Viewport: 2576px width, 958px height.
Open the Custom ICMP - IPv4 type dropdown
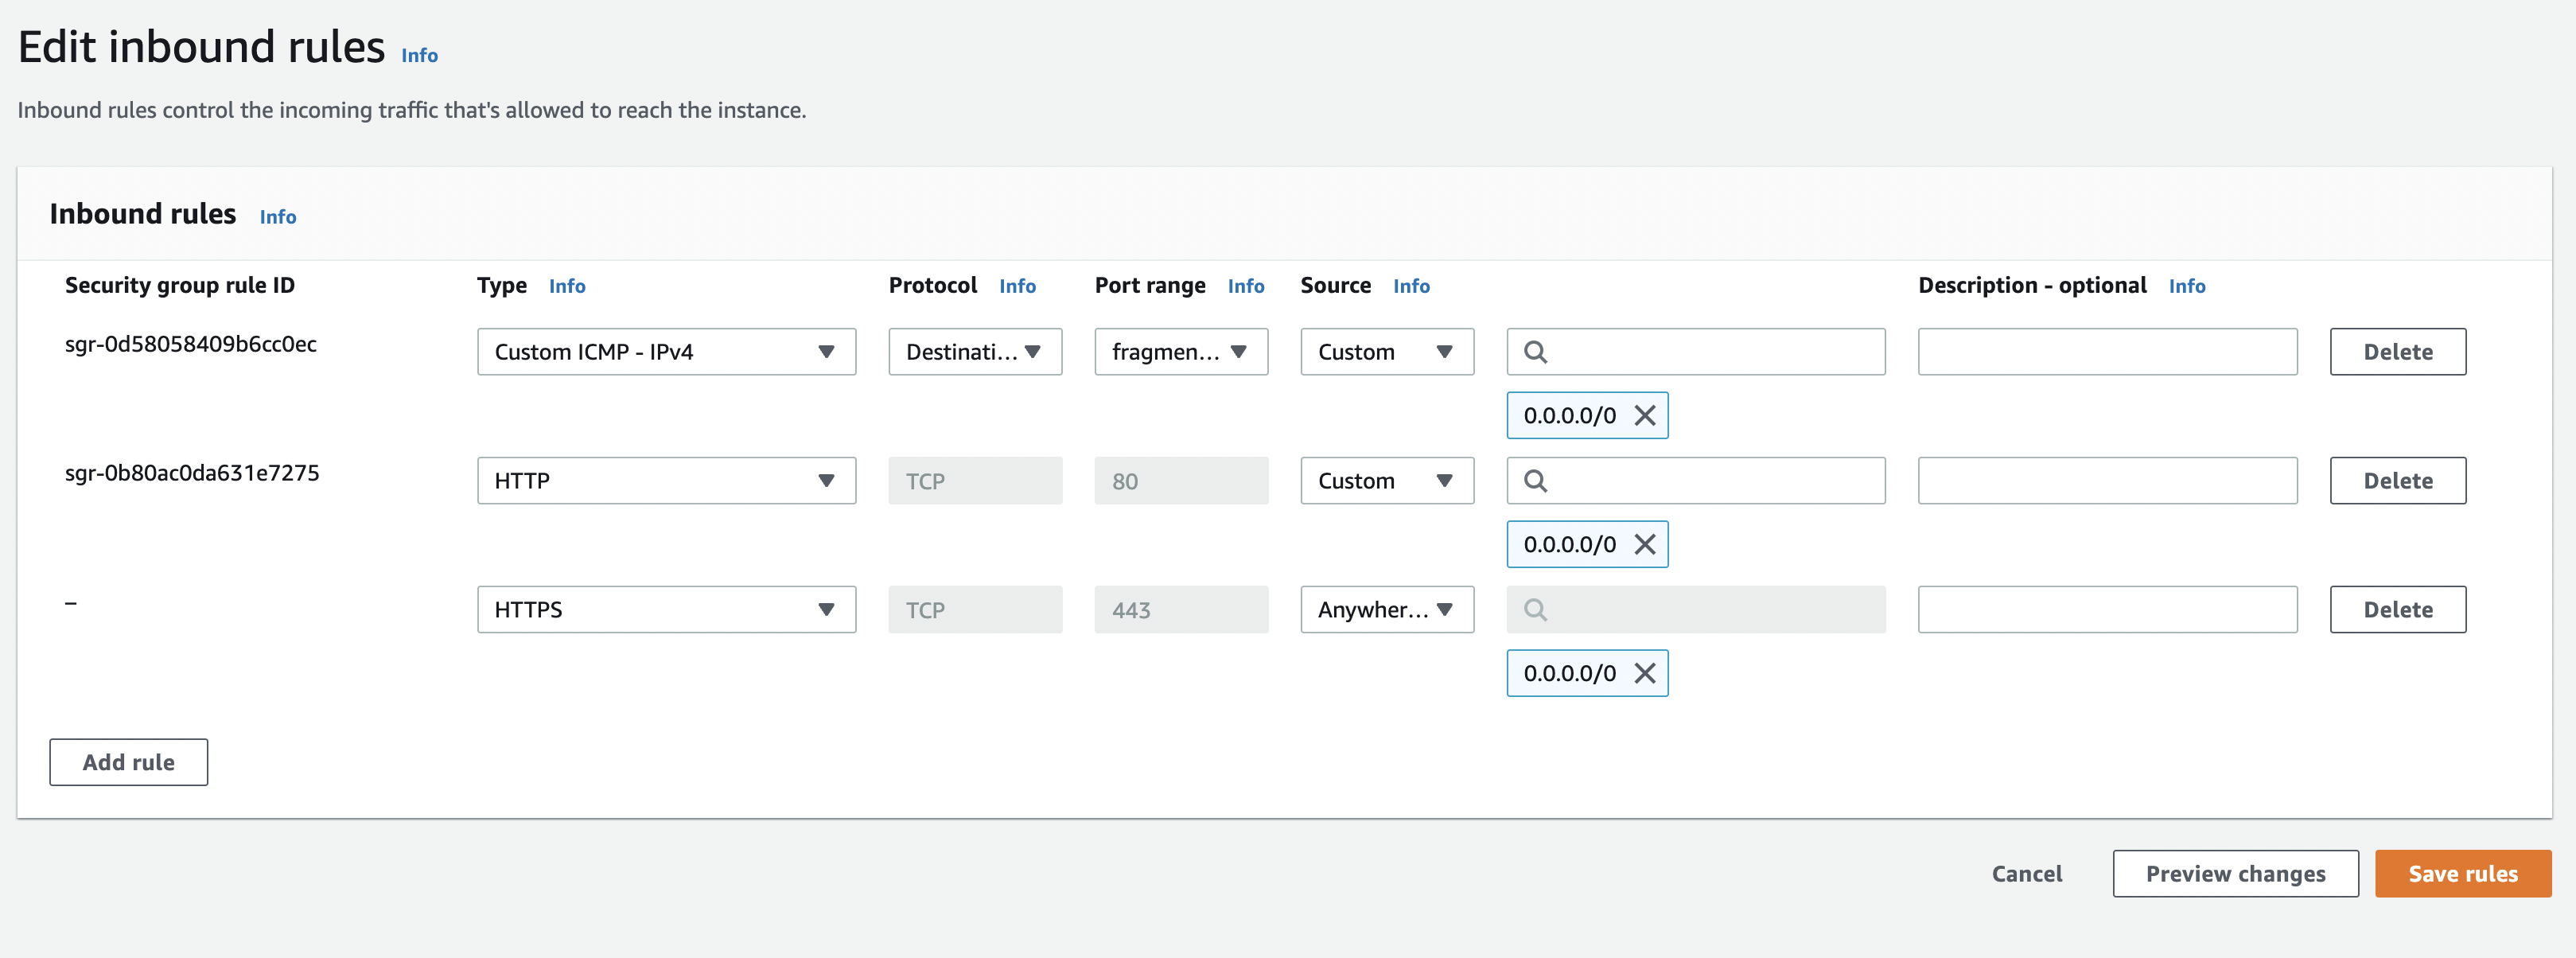666,352
